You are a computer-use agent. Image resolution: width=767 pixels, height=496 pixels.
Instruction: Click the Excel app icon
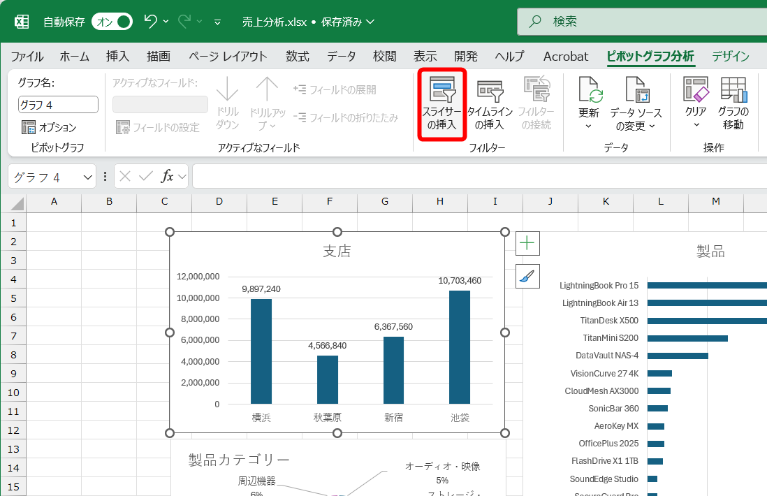(x=22, y=22)
